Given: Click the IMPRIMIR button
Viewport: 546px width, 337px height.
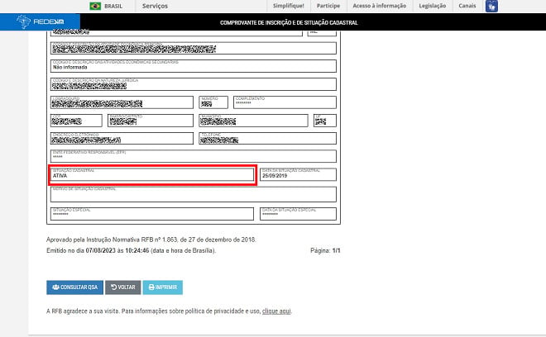Looking at the screenshot, I should (x=163, y=287).
